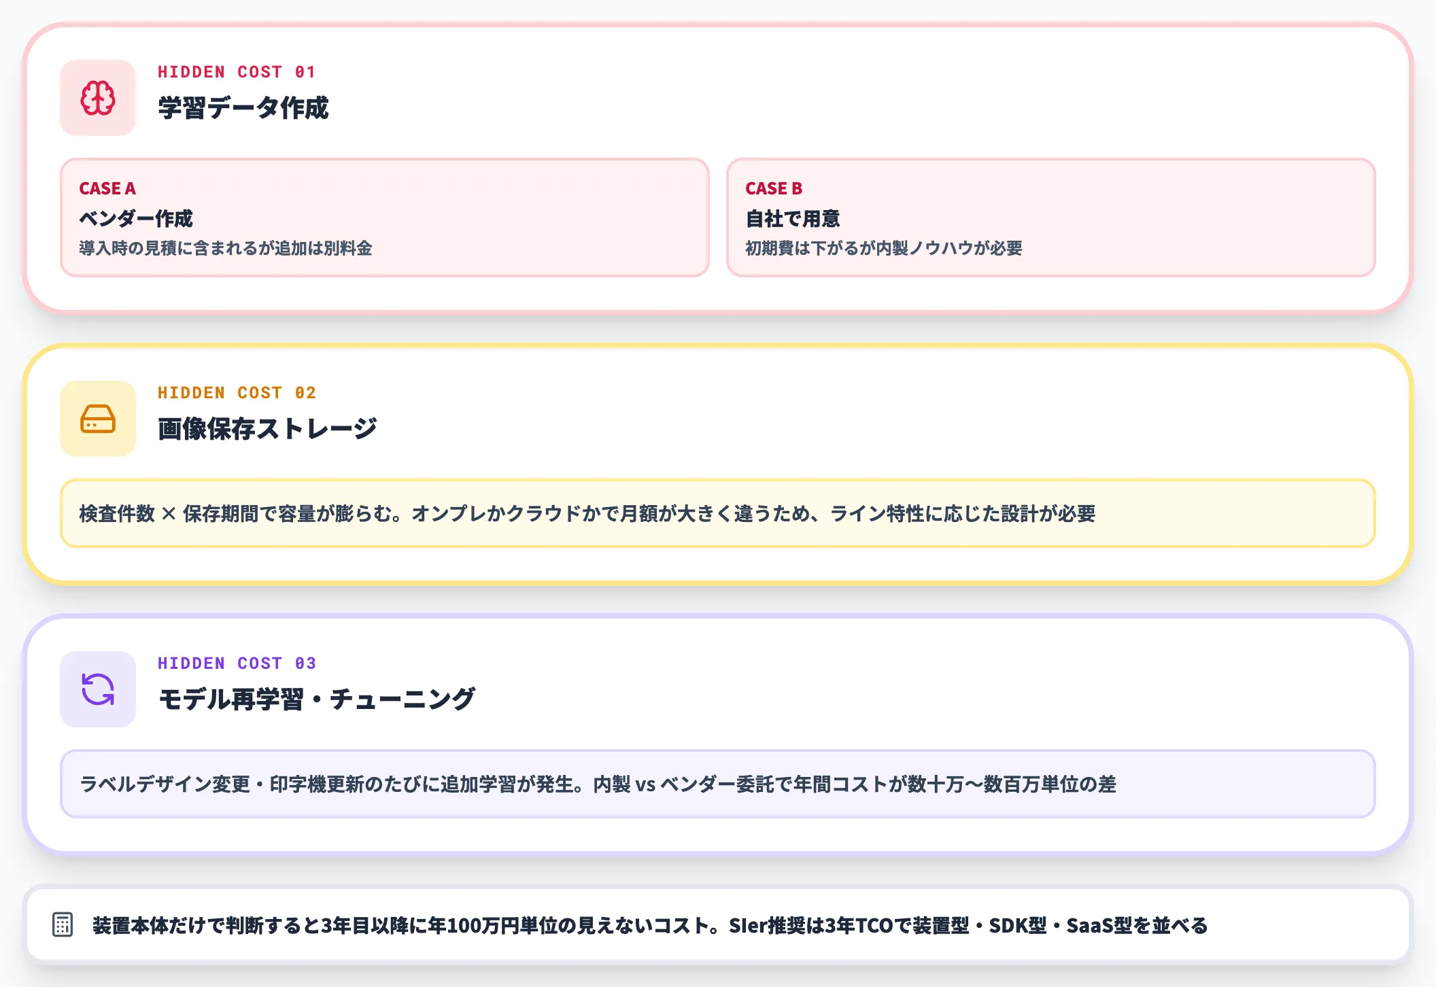
Task: Select the HIDDEN COST 03 label text
Action: pos(237,663)
